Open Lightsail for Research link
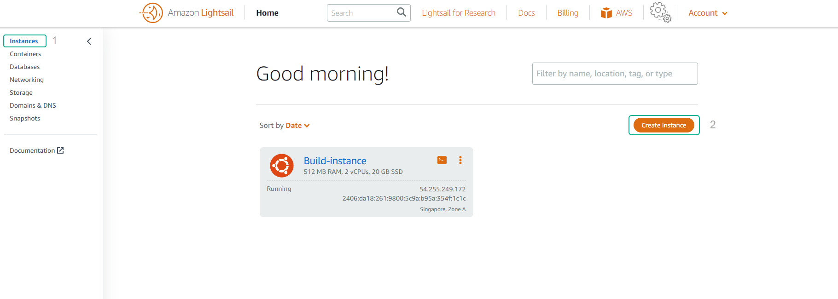The image size is (838, 299). [459, 13]
